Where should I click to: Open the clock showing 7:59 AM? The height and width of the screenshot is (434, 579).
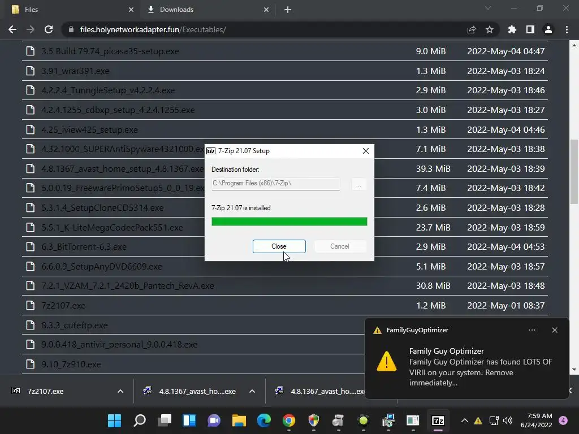(x=536, y=420)
